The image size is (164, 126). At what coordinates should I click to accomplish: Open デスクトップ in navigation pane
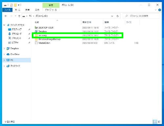point(17,29)
